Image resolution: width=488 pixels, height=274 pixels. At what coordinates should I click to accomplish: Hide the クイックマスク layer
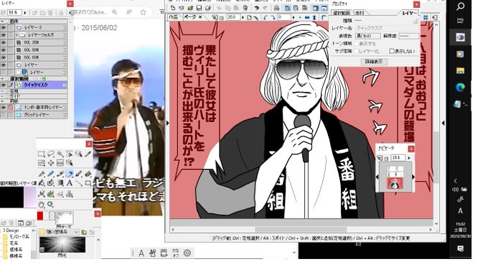coord(4,85)
